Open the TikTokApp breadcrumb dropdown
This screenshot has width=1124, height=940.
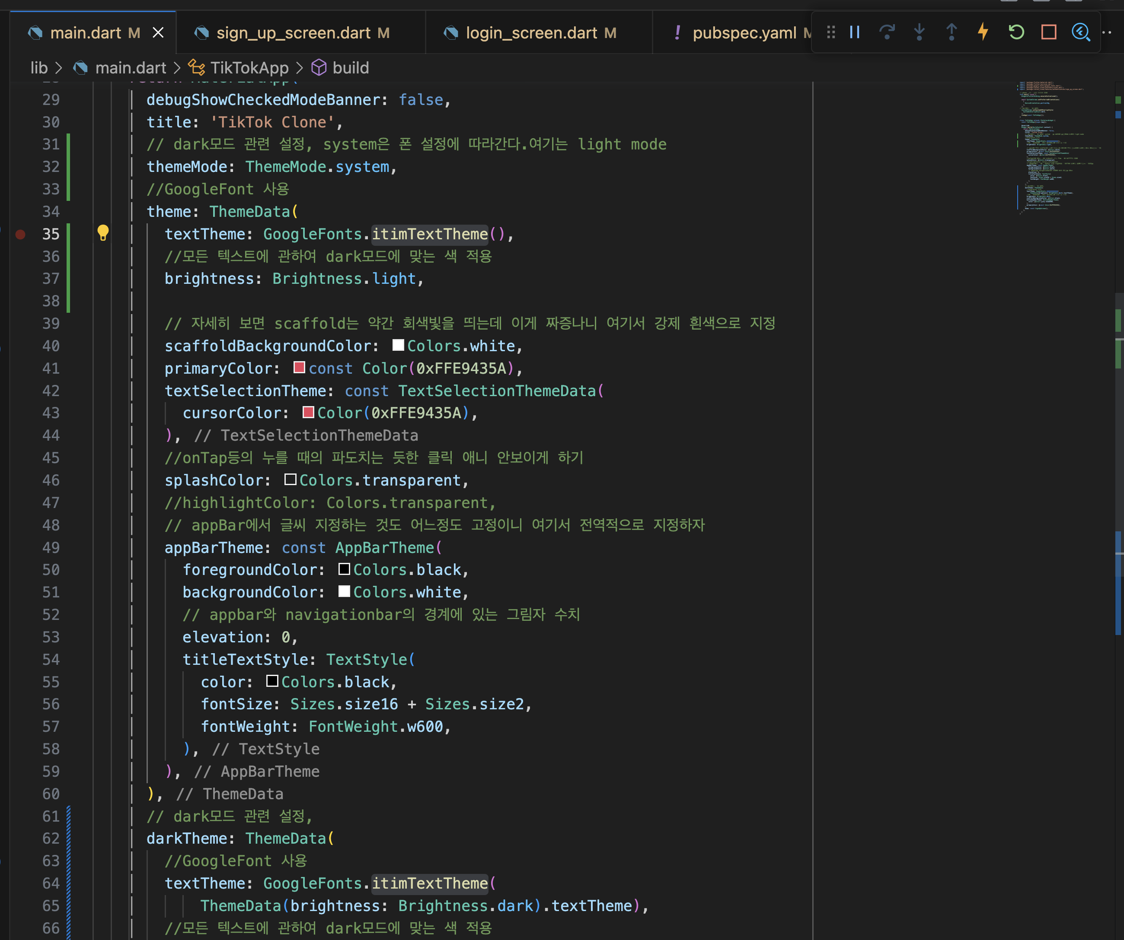point(249,68)
